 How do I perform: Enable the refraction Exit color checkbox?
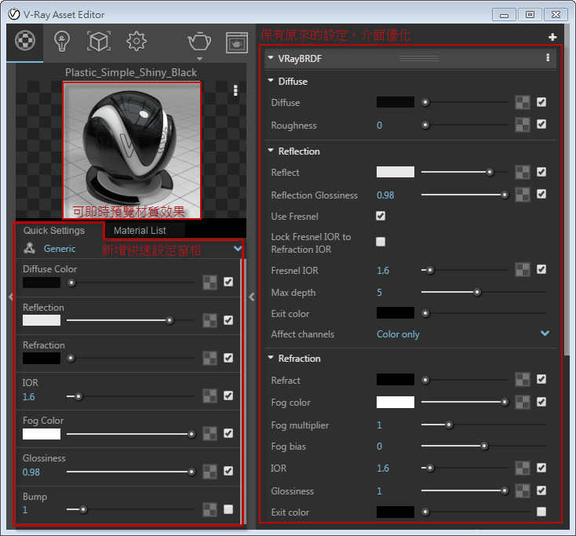[541, 512]
